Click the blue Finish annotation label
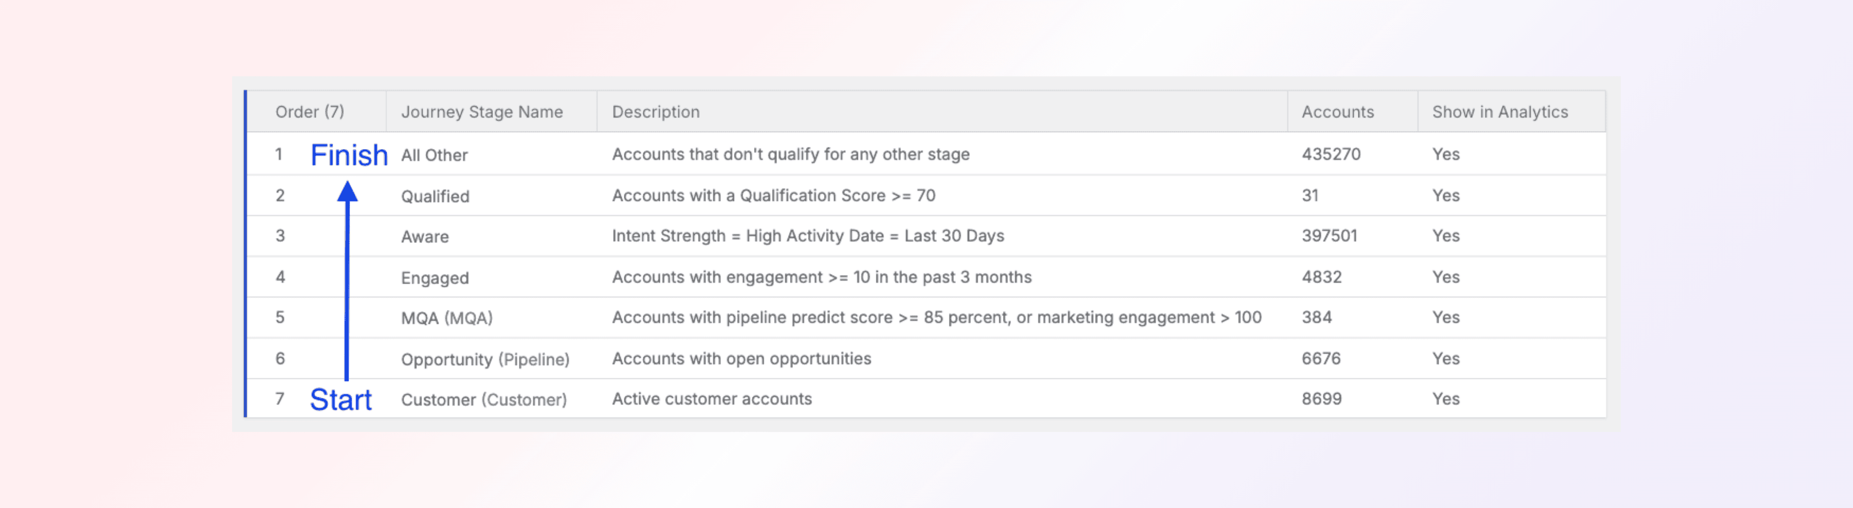Image resolution: width=1853 pixels, height=508 pixels. pos(349,155)
